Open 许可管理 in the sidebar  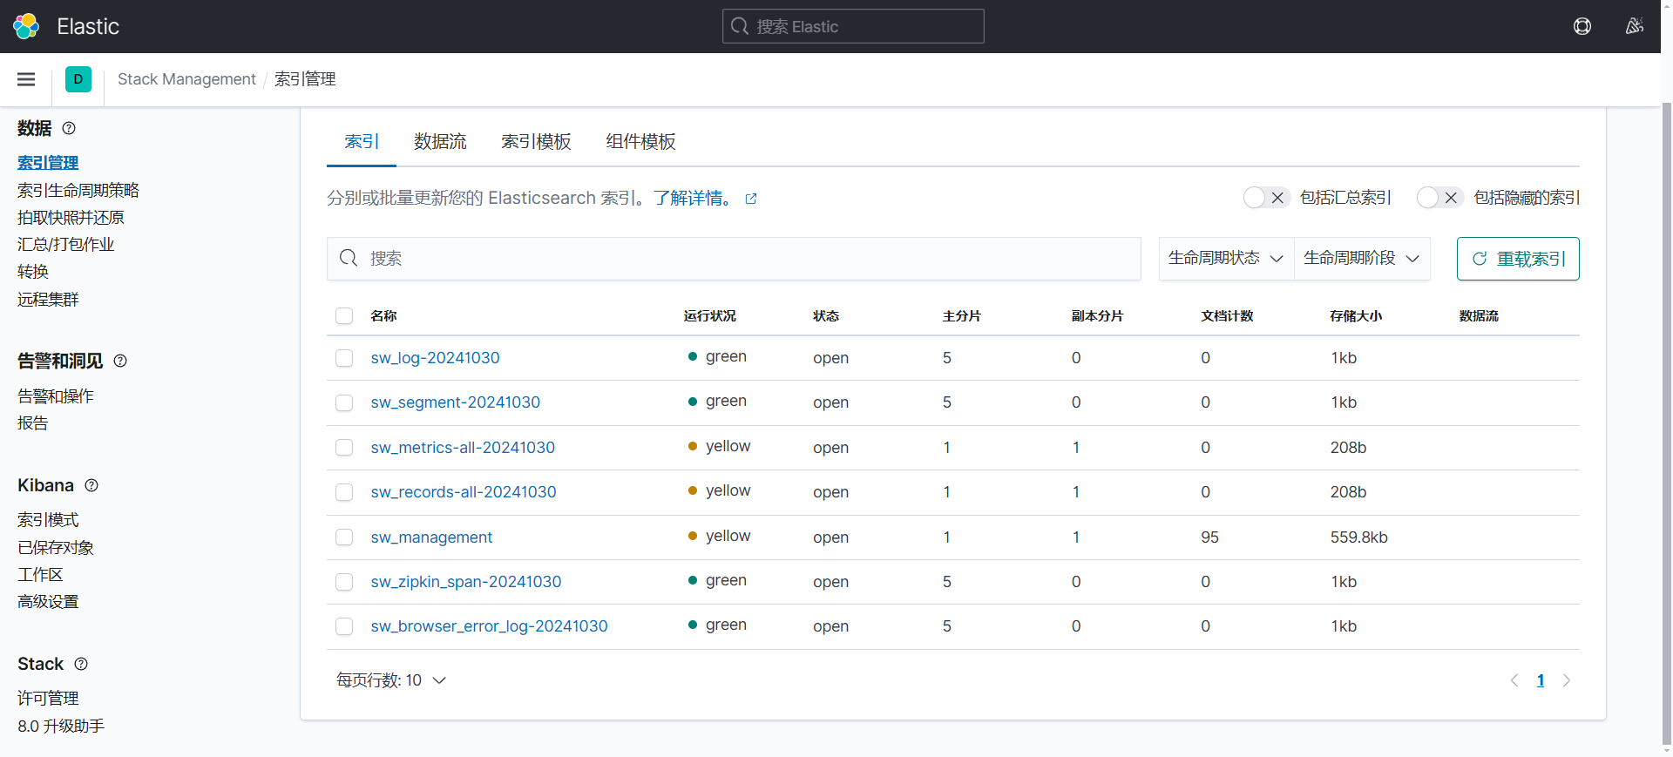click(x=48, y=699)
